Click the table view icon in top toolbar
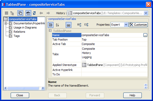The height and width of the screenshot is (101, 153). click(7, 13)
